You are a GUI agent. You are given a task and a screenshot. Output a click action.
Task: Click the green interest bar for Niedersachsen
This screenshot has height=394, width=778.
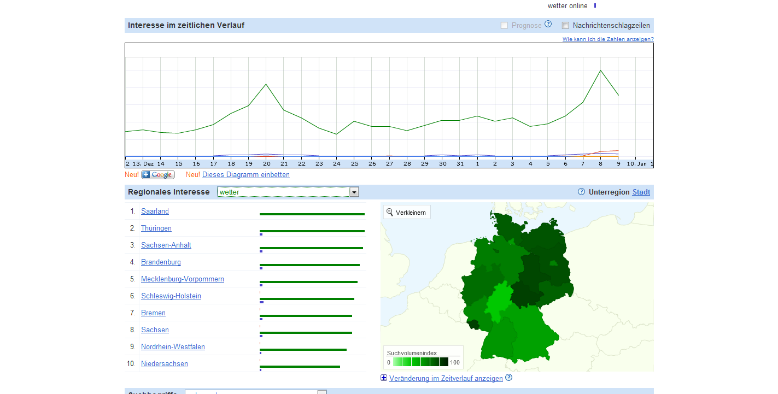pyautogui.click(x=300, y=367)
